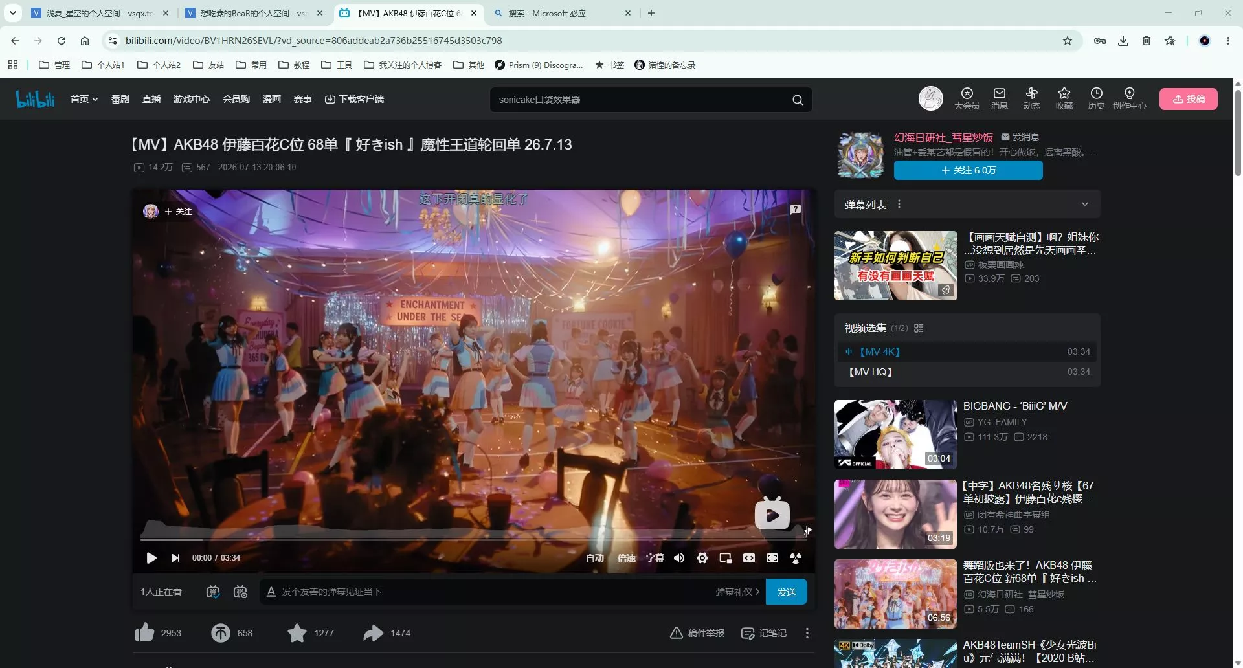
Task: Open danmaku display settings icon
Action: [240, 592]
